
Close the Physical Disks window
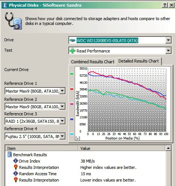pos(172,5)
